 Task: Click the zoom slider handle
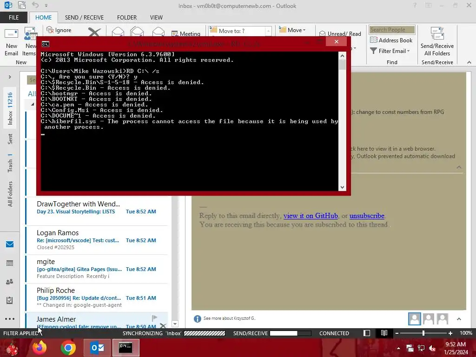[x=423, y=333]
